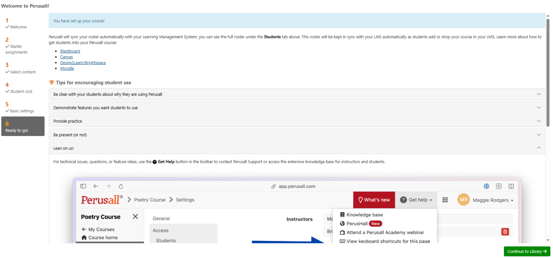This screenshot has height=258, width=553.
Task: Click the page scrollbar thumb
Action: coord(548,72)
